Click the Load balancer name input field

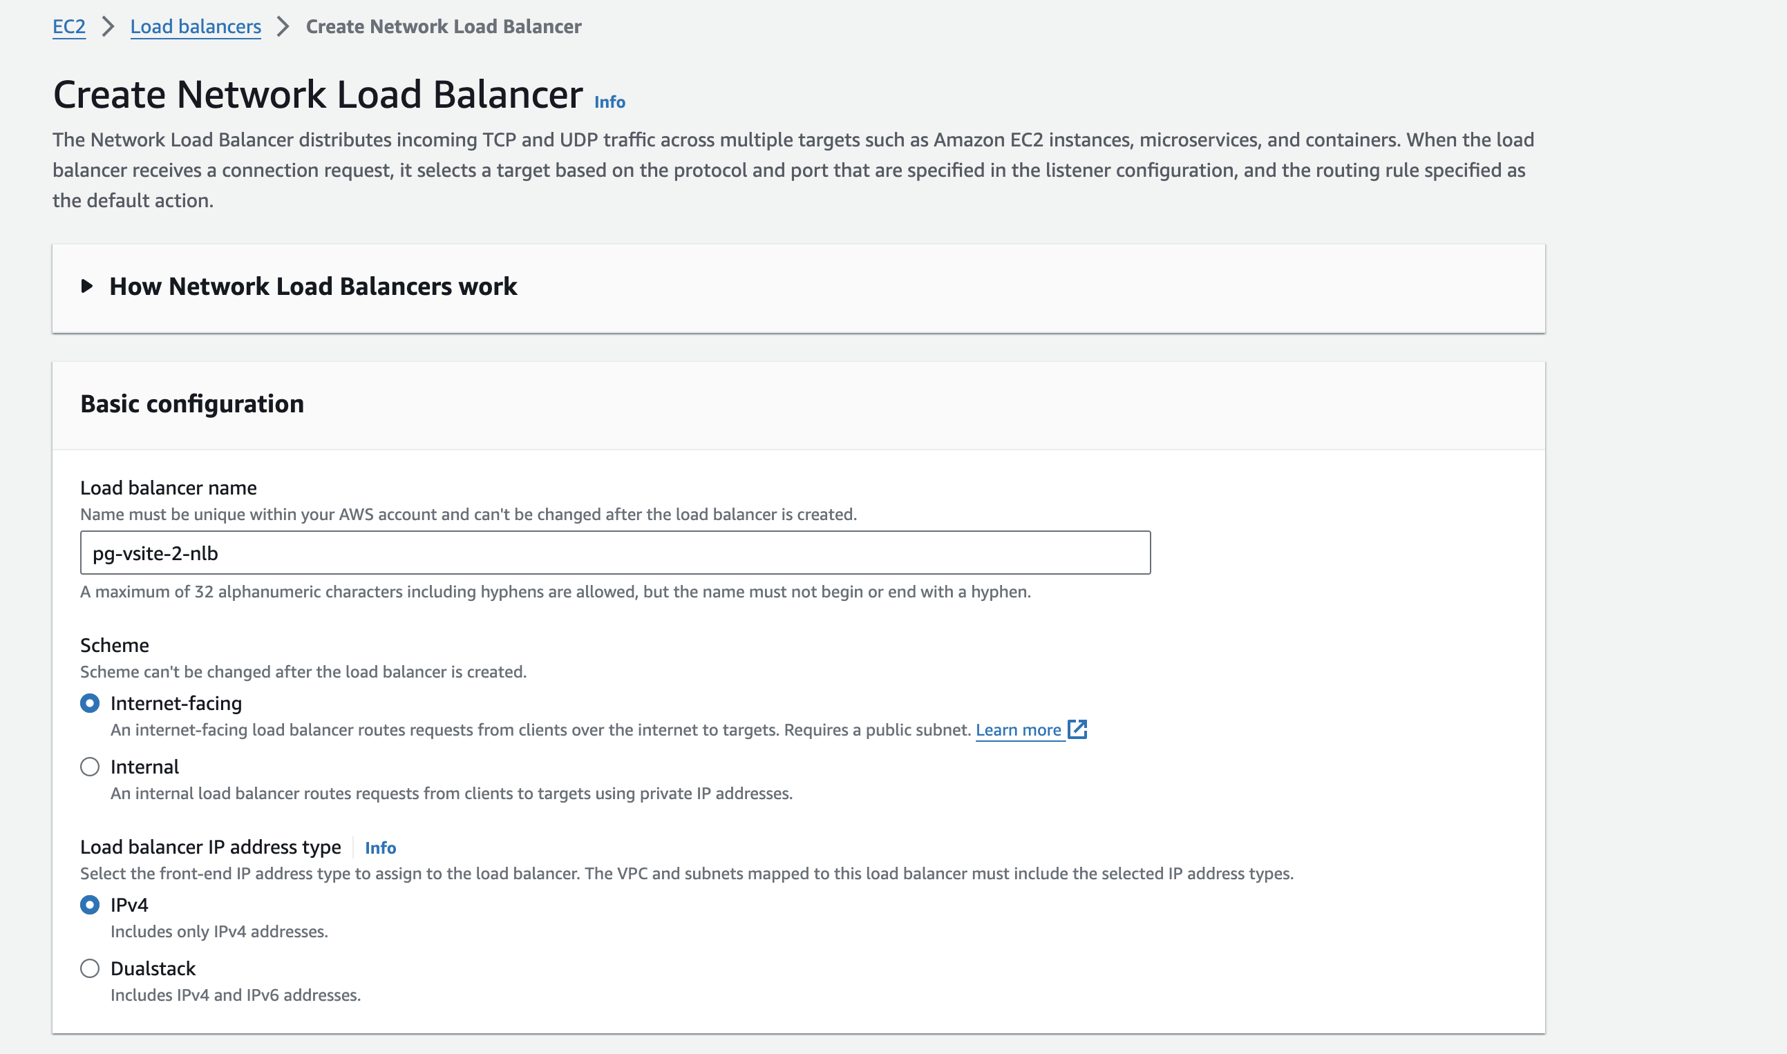(x=614, y=553)
